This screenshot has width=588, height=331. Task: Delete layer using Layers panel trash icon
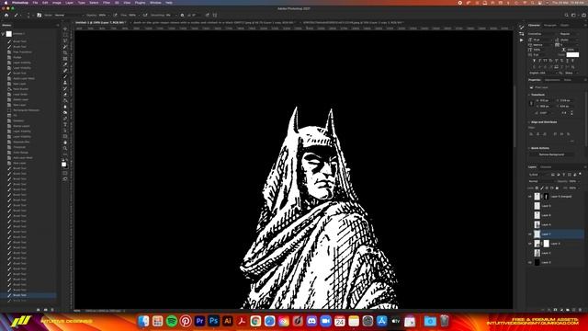[581, 310]
